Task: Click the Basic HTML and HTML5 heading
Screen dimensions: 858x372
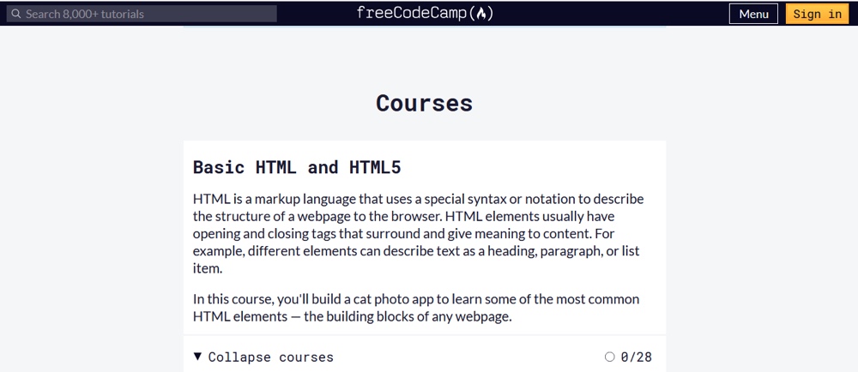Action: coord(297,167)
